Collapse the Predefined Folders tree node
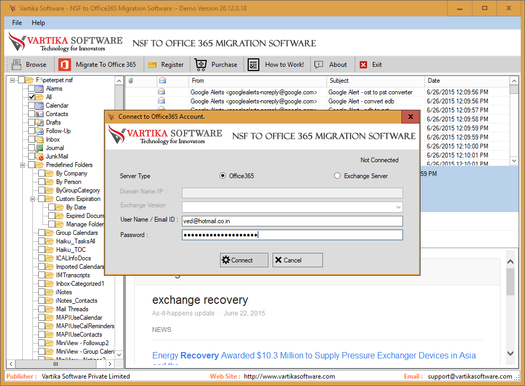This screenshot has height=386, width=525. (x=22, y=165)
